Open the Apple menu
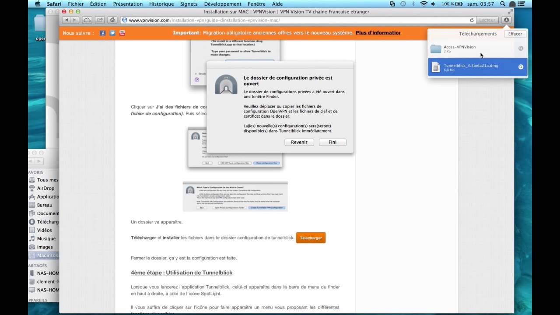Viewport: 560px width, 315px height. tap(37, 4)
